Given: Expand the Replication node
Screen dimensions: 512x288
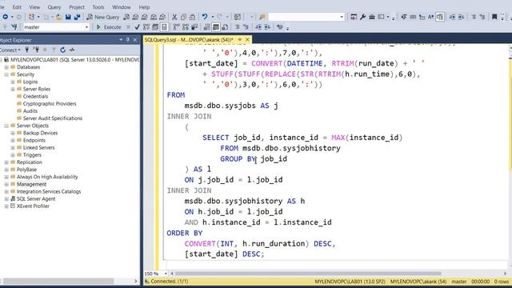Looking at the screenshot, I should pyautogui.click(x=6, y=162).
